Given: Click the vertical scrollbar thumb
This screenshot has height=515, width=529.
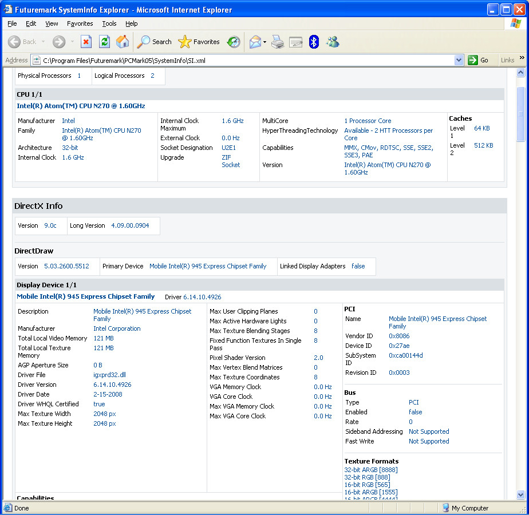Looking at the screenshot, I should tap(520, 114).
